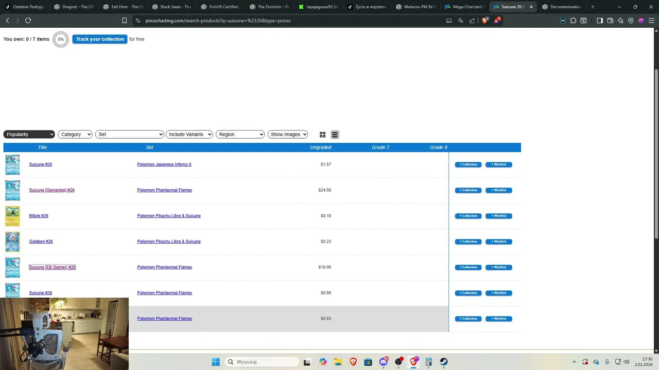Open Microsoft Store from the taskbar
The height and width of the screenshot is (370, 659).
coord(368,362)
